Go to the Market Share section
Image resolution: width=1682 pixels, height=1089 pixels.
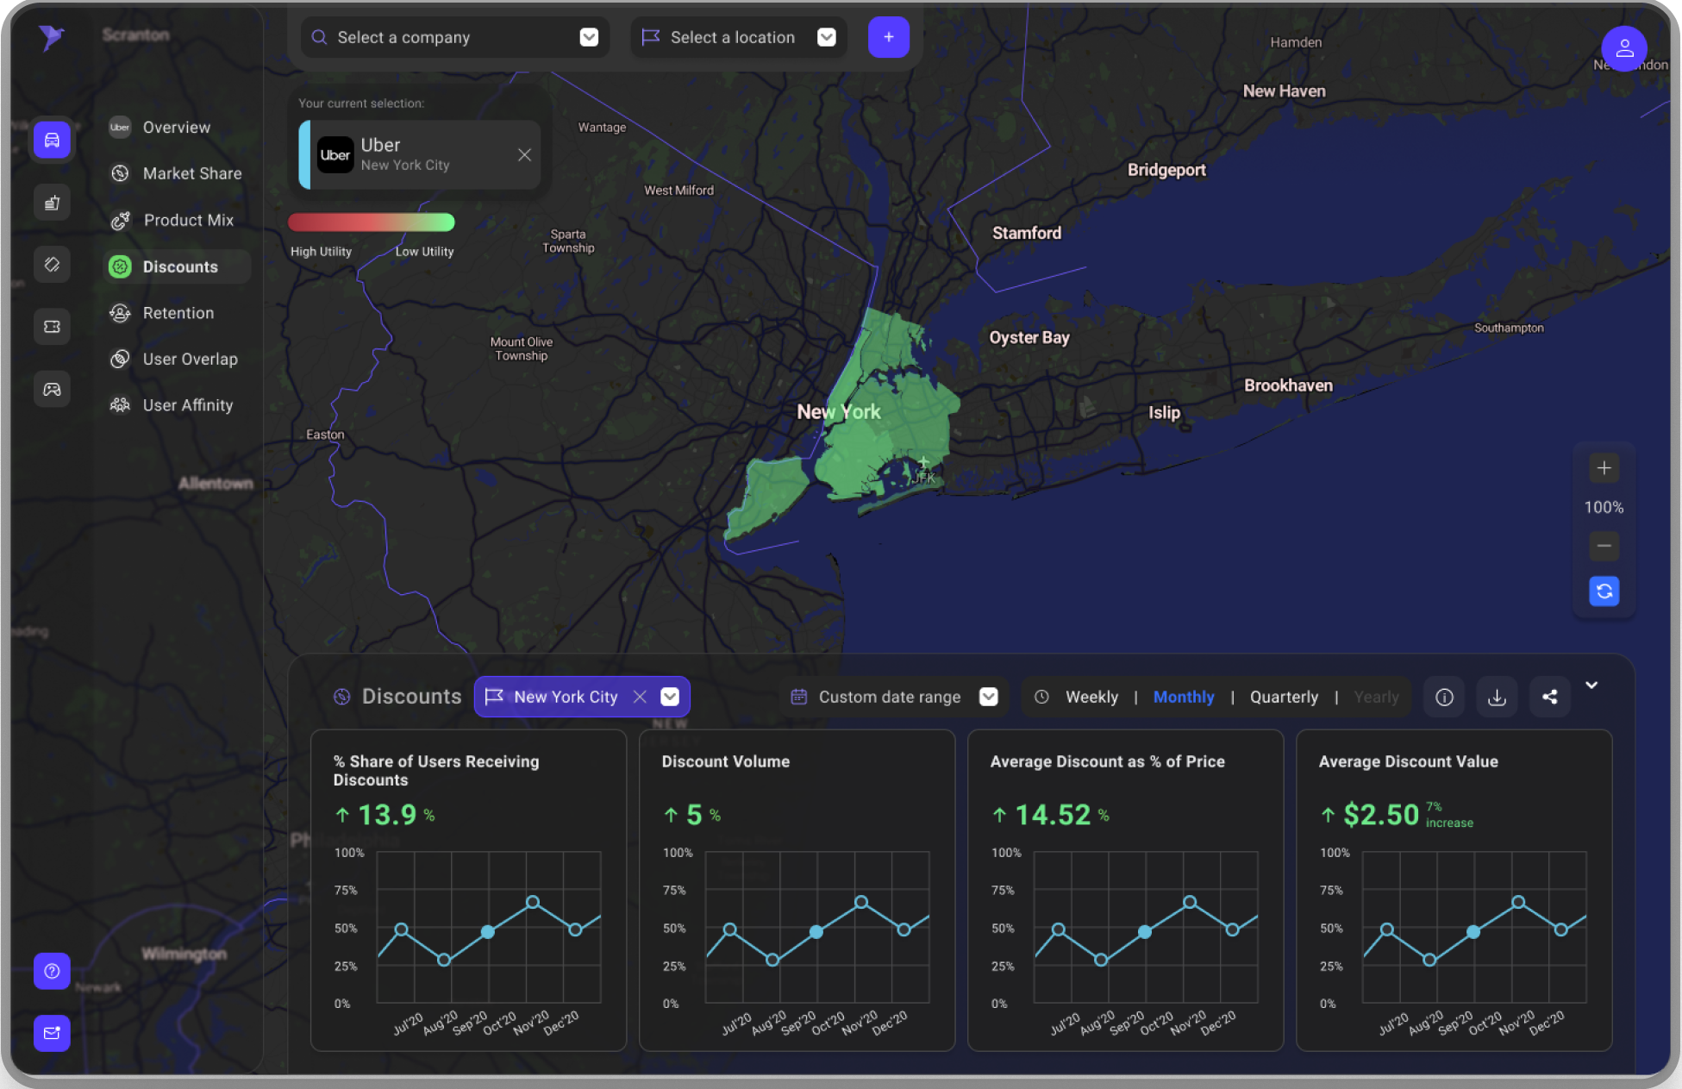click(191, 173)
